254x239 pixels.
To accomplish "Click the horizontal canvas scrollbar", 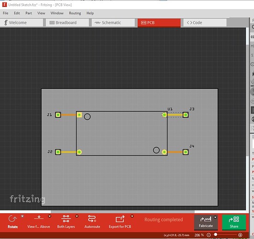I will pyautogui.click(x=122, y=211).
